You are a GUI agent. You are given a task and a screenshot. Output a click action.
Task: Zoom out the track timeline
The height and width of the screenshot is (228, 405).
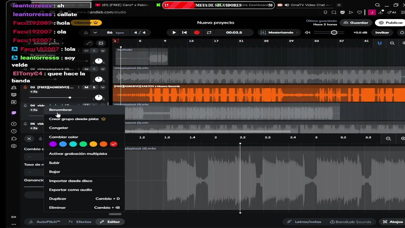tap(392, 43)
